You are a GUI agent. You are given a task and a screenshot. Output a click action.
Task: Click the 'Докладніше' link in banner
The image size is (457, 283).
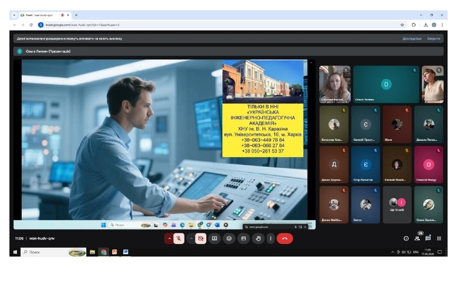pos(411,39)
